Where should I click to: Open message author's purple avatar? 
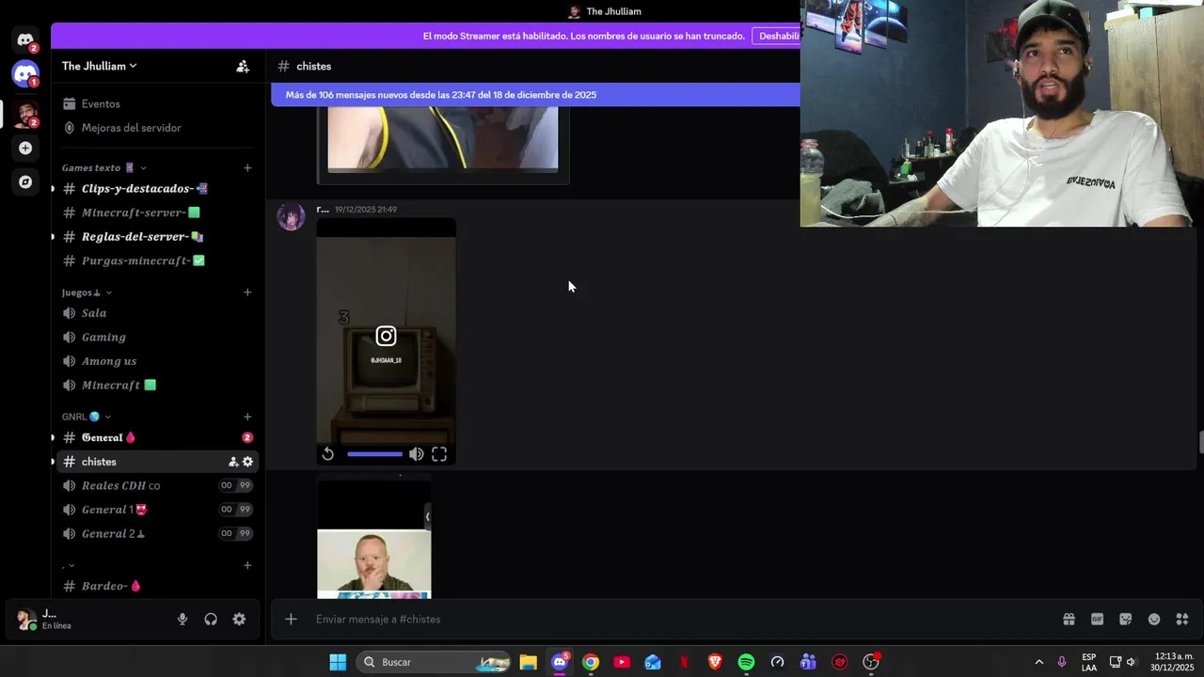tap(291, 217)
